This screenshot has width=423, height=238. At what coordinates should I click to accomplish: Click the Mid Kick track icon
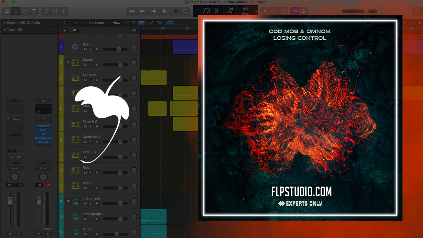pos(75,78)
